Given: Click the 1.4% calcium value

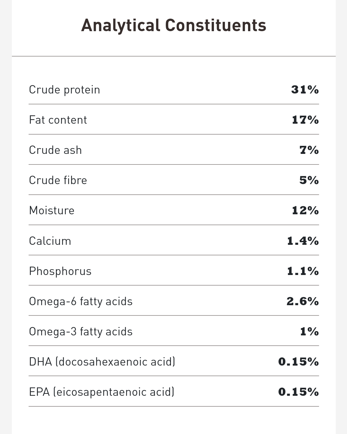Looking at the screenshot, I should click(303, 241).
